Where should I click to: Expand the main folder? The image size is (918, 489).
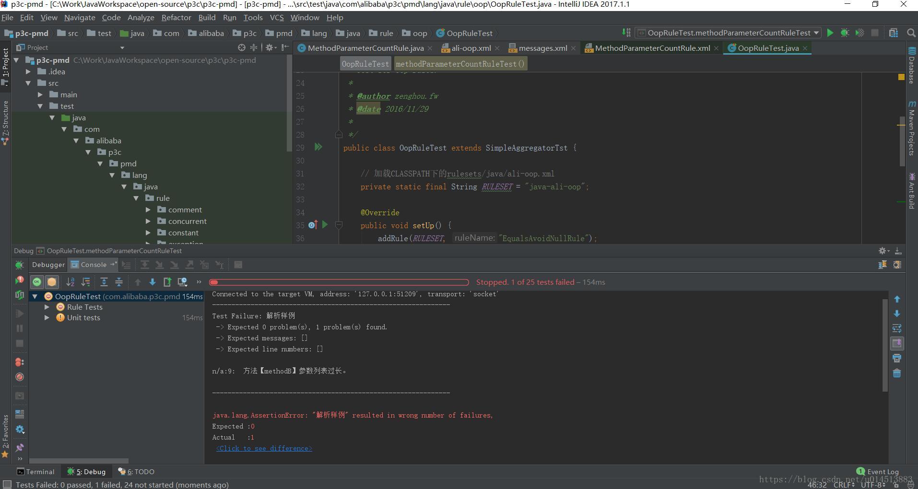pyautogui.click(x=40, y=94)
